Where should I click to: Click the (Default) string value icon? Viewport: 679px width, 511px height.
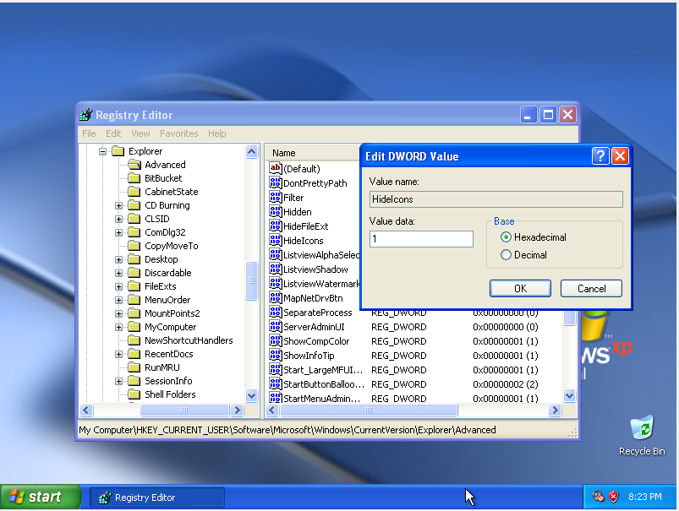click(276, 168)
